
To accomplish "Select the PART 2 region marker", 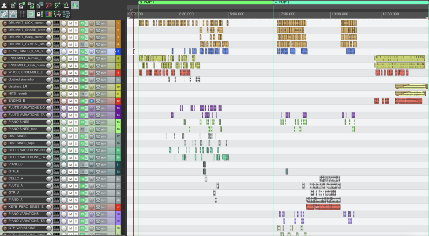I will point(350,2).
